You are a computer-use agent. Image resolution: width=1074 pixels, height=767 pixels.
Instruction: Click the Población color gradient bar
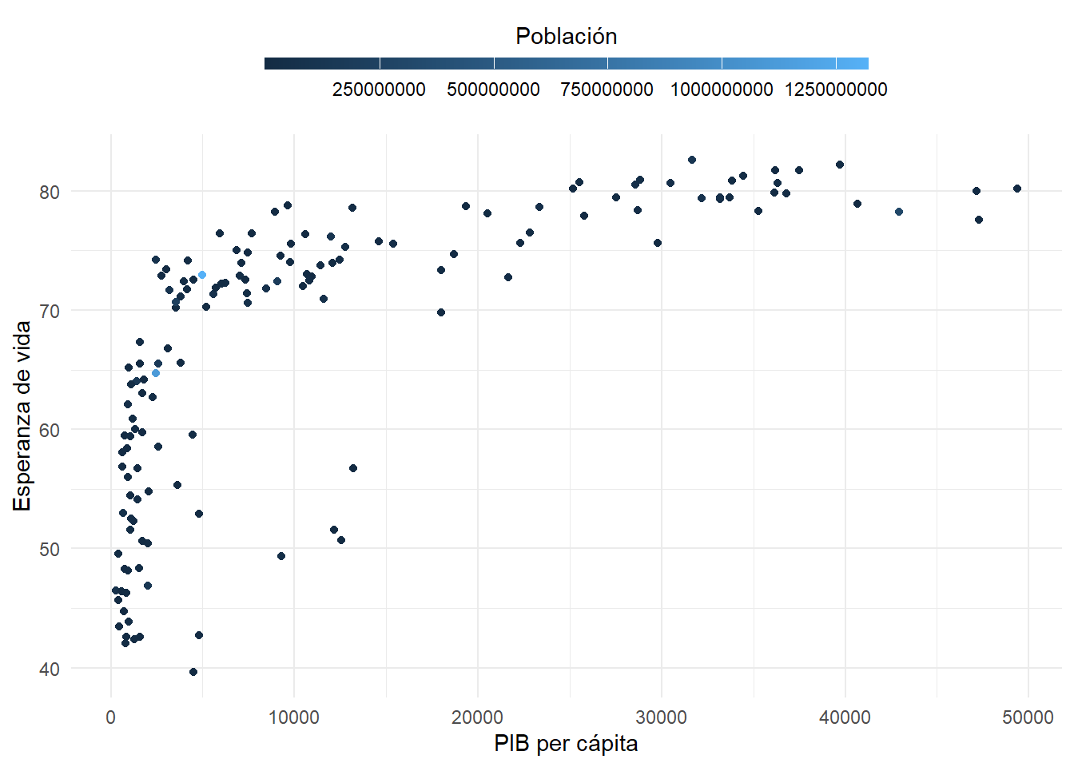click(x=566, y=64)
